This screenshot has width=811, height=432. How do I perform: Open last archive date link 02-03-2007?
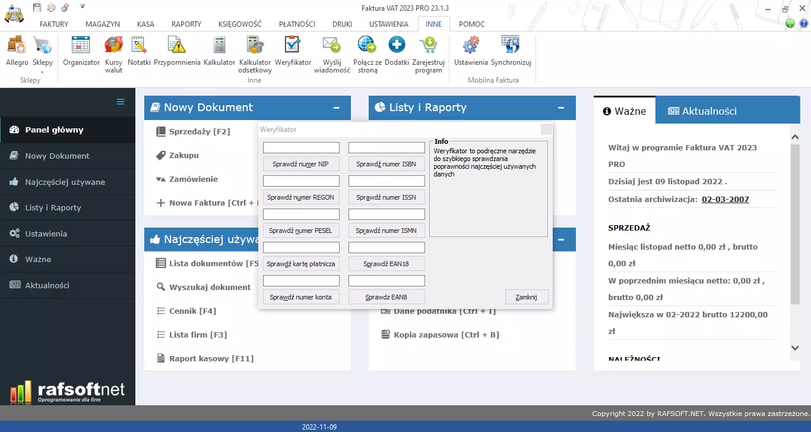coord(725,199)
